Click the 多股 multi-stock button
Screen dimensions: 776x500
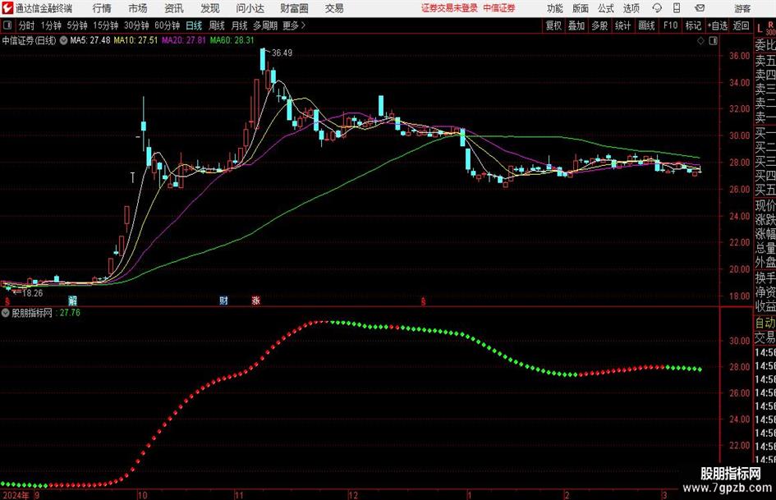[x=599, y=25]
